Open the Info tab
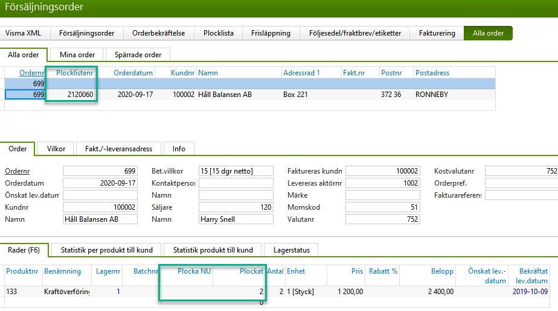 tap(179, 148)
